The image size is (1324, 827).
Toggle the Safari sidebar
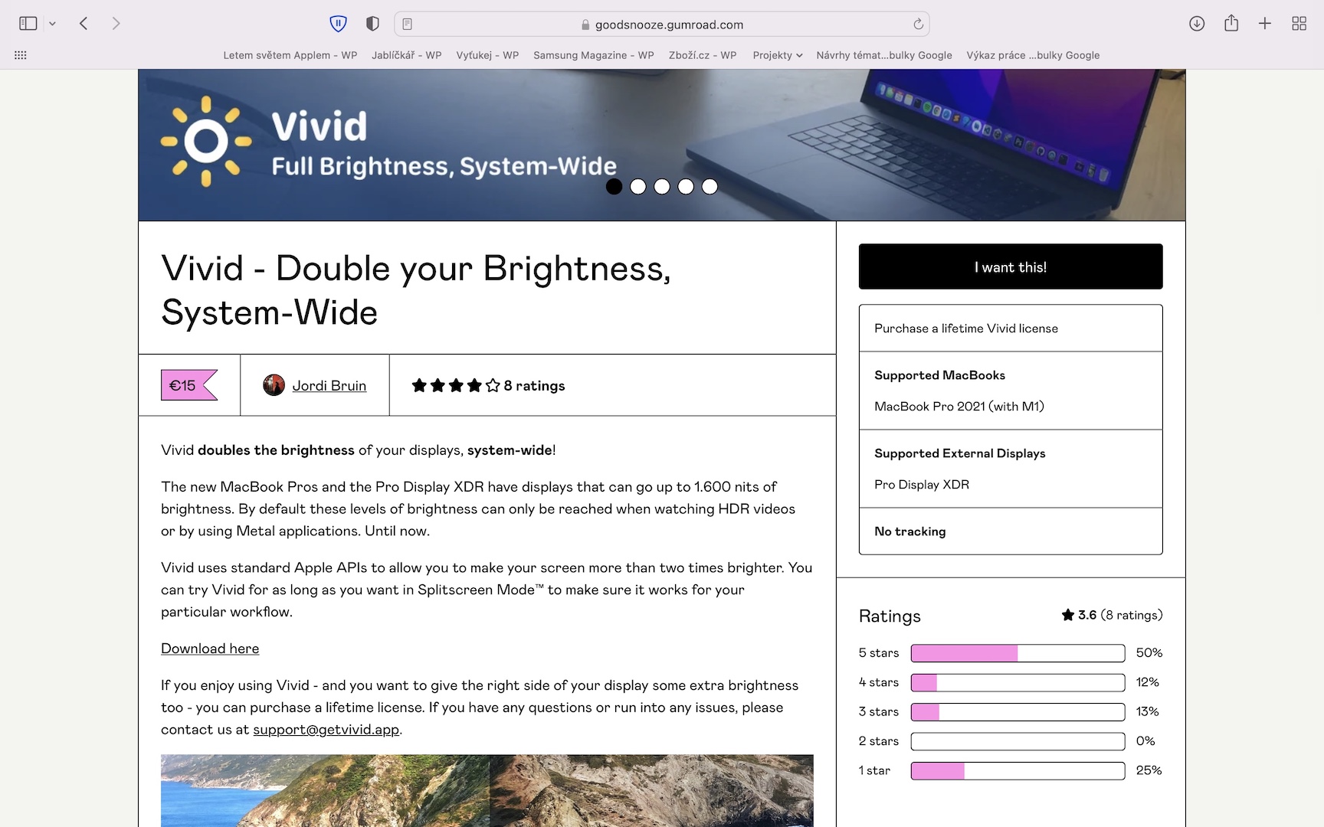(x=28, y=24)
